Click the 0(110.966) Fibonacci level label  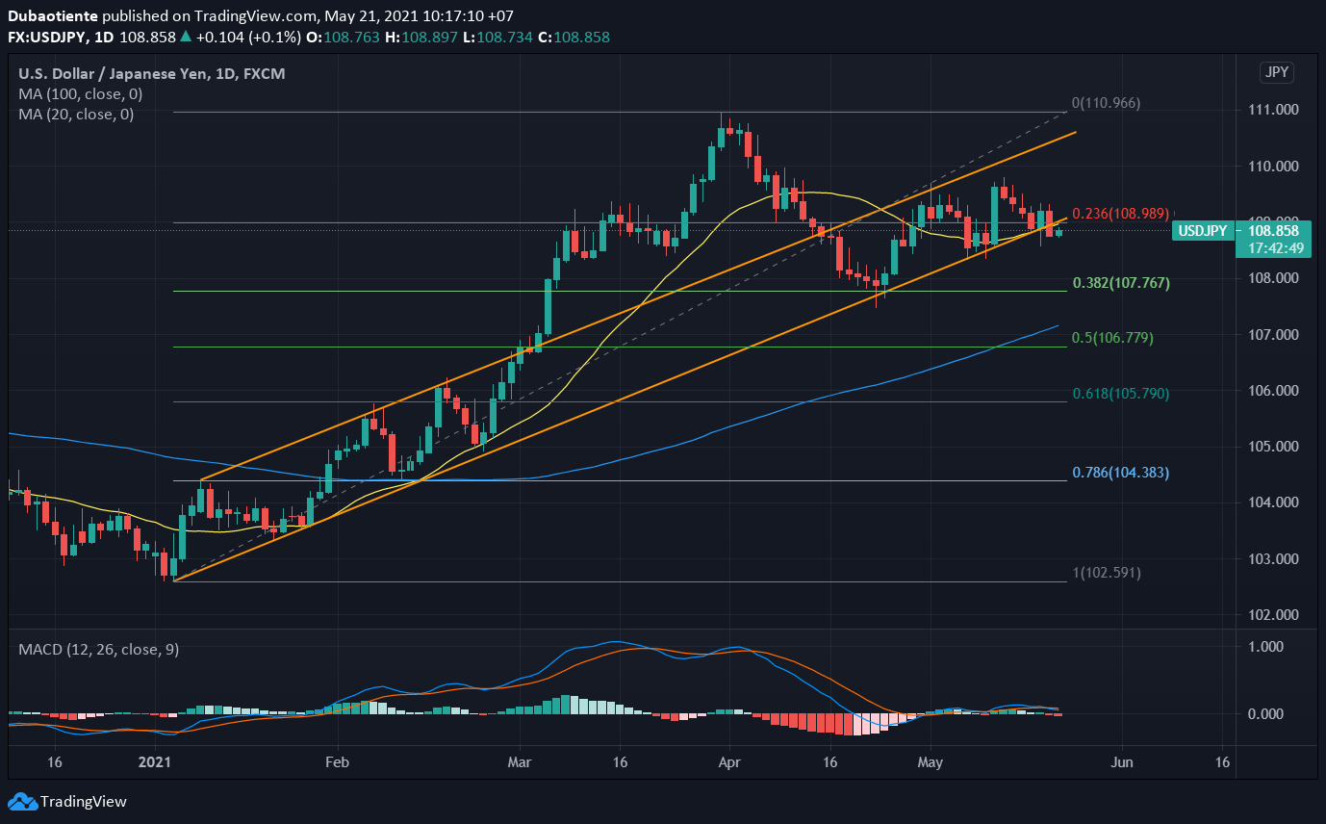[x=1106, y=102]
